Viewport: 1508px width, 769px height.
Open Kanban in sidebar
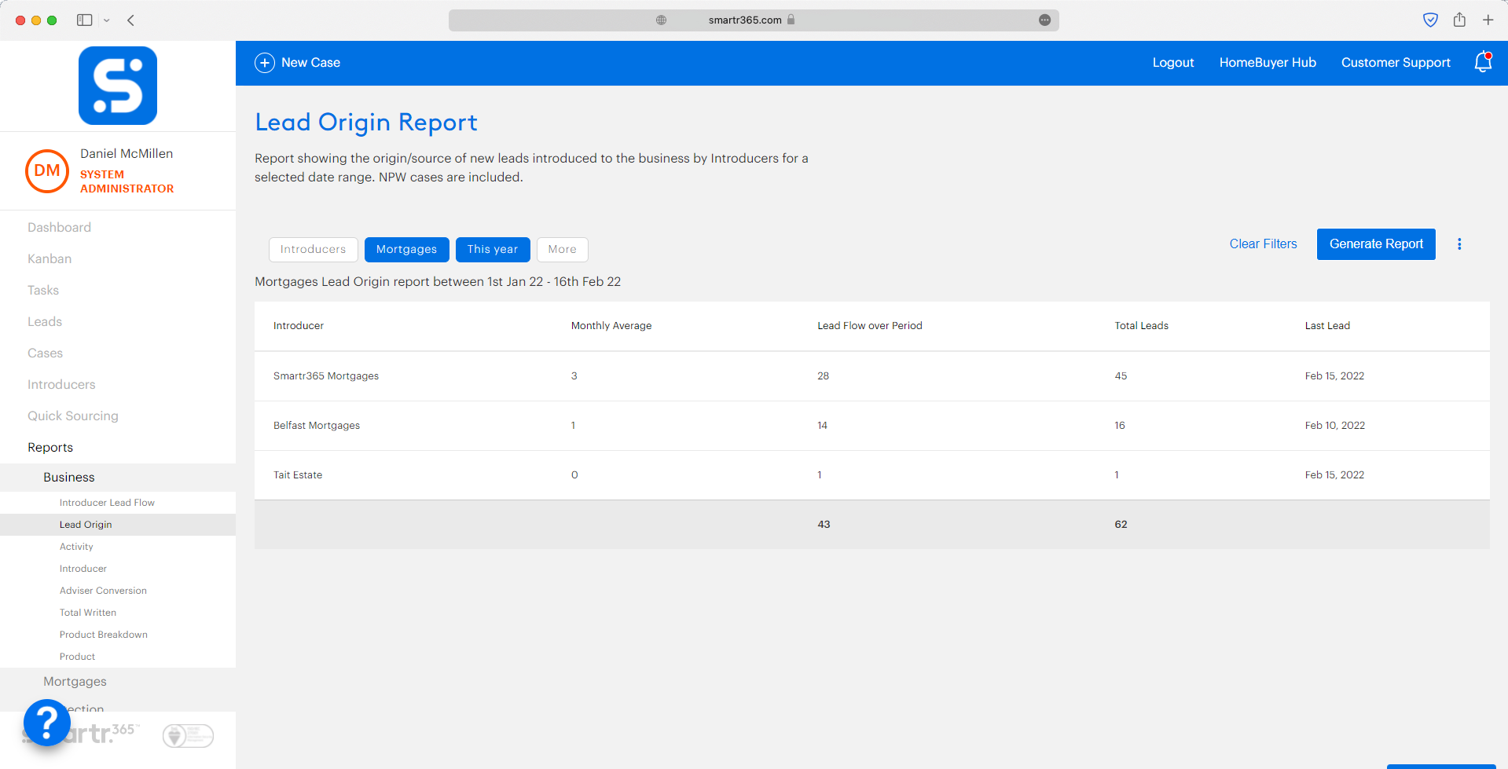click(x=50, y=259)
